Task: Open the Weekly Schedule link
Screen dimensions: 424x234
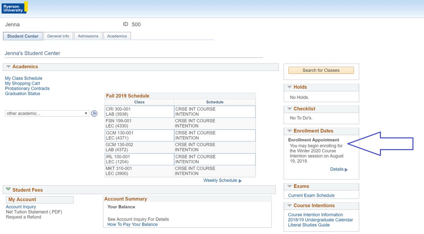Action: coord(220,180)
